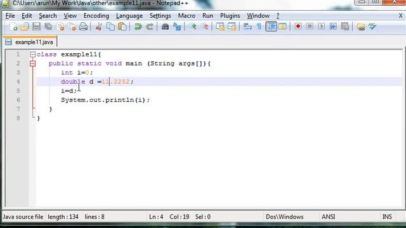Click the Close All toolbar icon
This screenshot has height=228, width=406.
click(x=72, y=27)
